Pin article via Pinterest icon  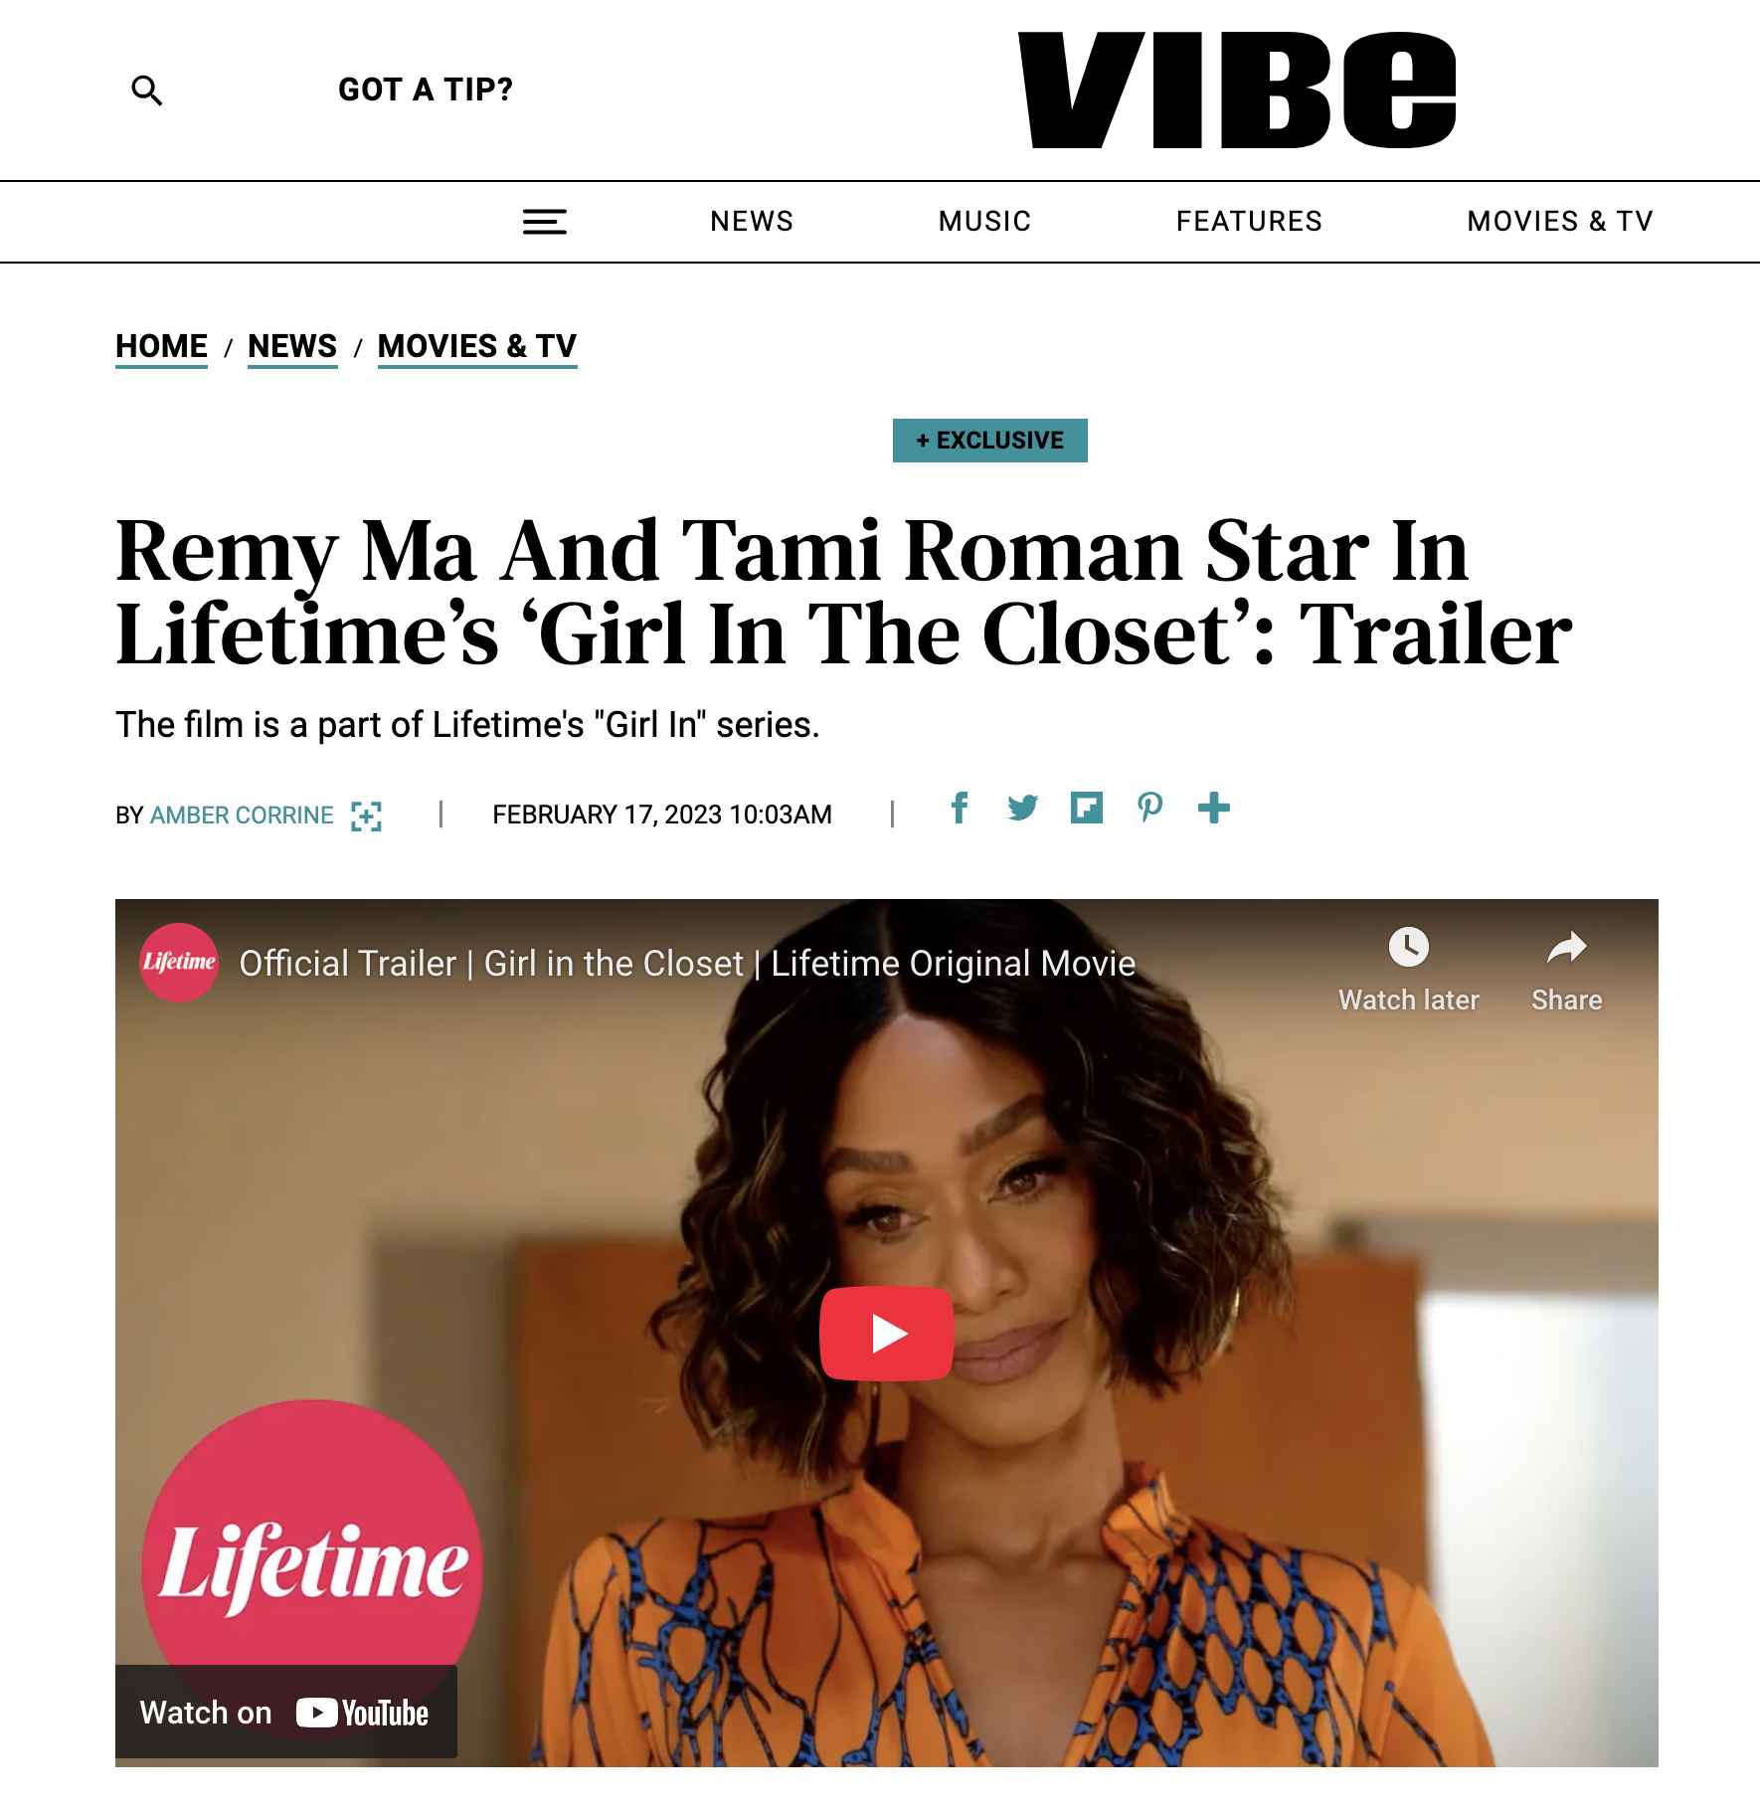(x=1149, y=808)
